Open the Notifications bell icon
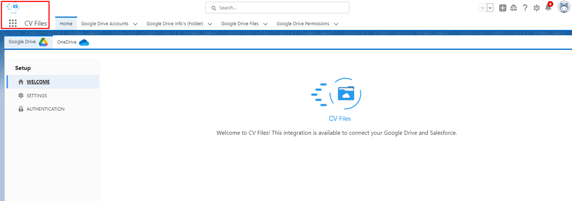The width and height of the screenshot is (572, 201). pyautogui.click(x=548, y=8)
